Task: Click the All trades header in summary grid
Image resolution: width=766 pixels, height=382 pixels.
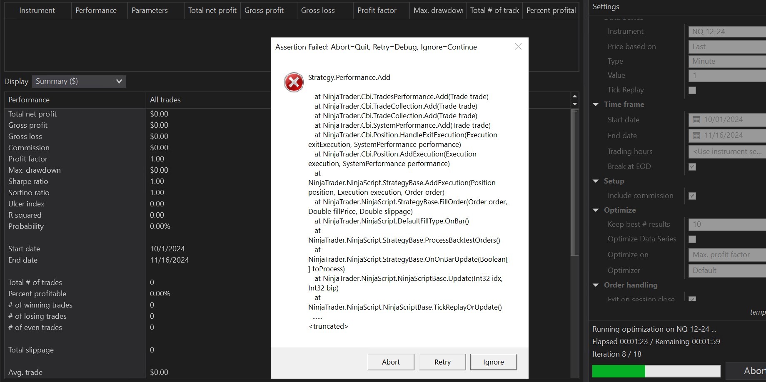Action: click(x=165, y=100)
